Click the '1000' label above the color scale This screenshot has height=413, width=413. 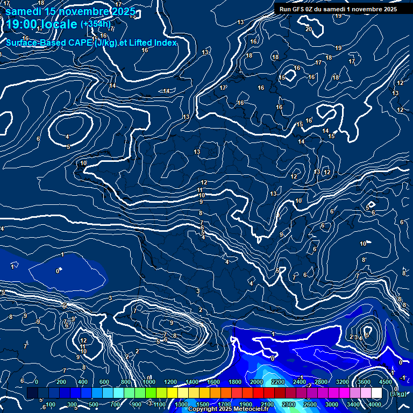coord(149,382)
